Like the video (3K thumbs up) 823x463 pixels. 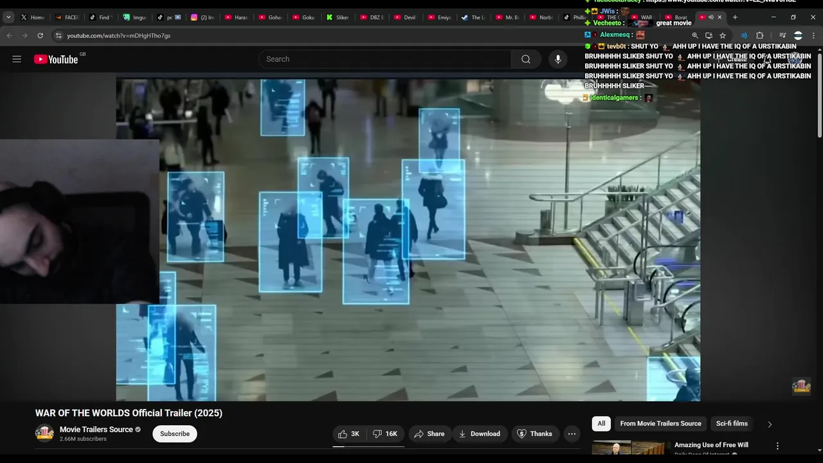point(348,434)
